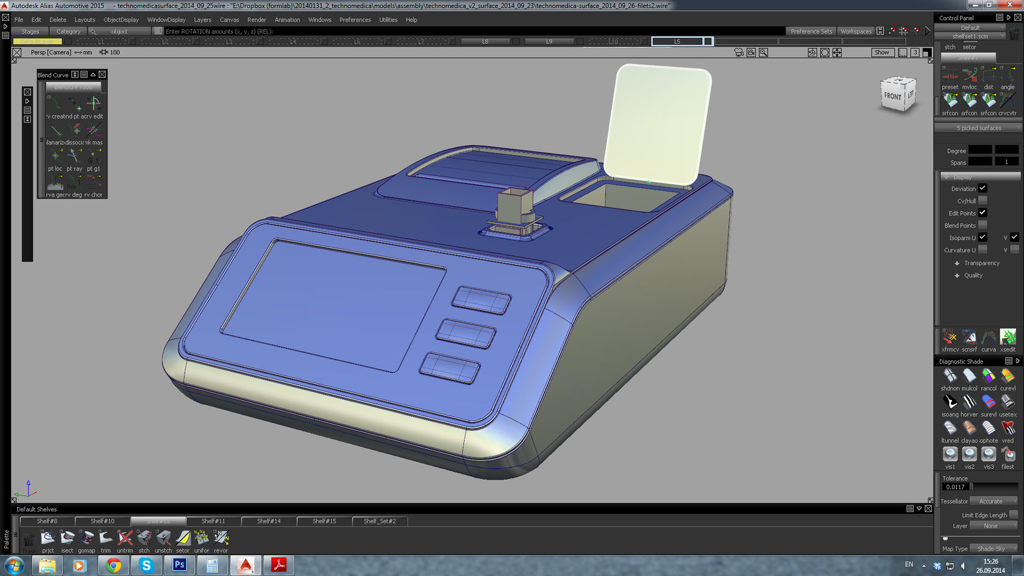Click the xsedit tool icon
1024x576 pixels.
[1008, 337]
